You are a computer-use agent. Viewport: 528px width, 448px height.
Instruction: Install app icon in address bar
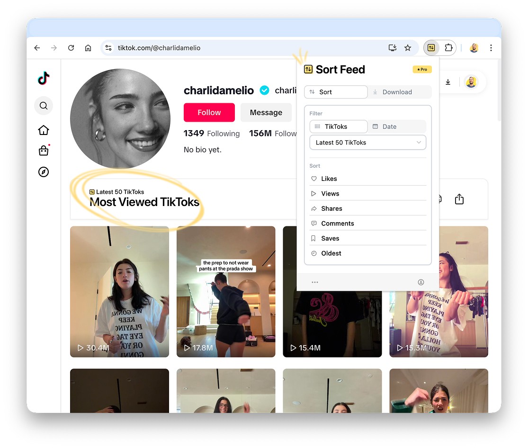392,48
